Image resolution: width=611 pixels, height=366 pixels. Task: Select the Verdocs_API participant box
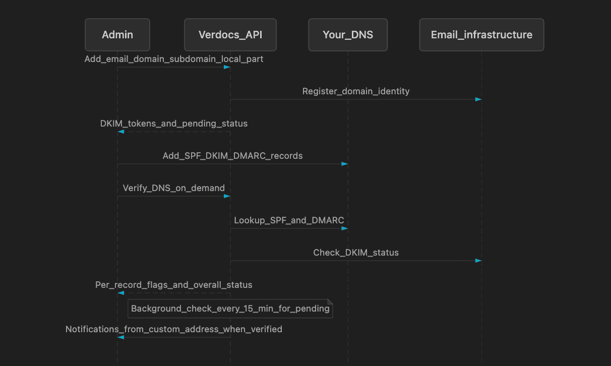(230, 35)
